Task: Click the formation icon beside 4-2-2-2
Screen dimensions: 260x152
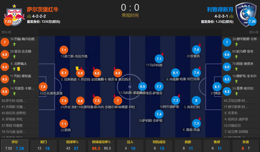Action: [x=29, y=16]
